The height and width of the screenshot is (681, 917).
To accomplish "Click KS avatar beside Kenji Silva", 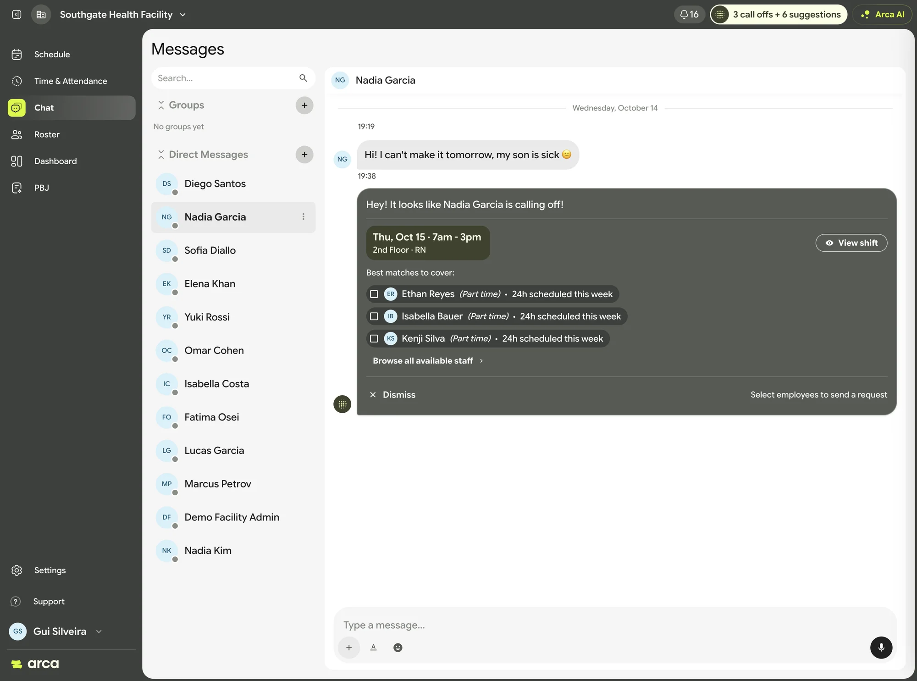I will tap(391, 339).
